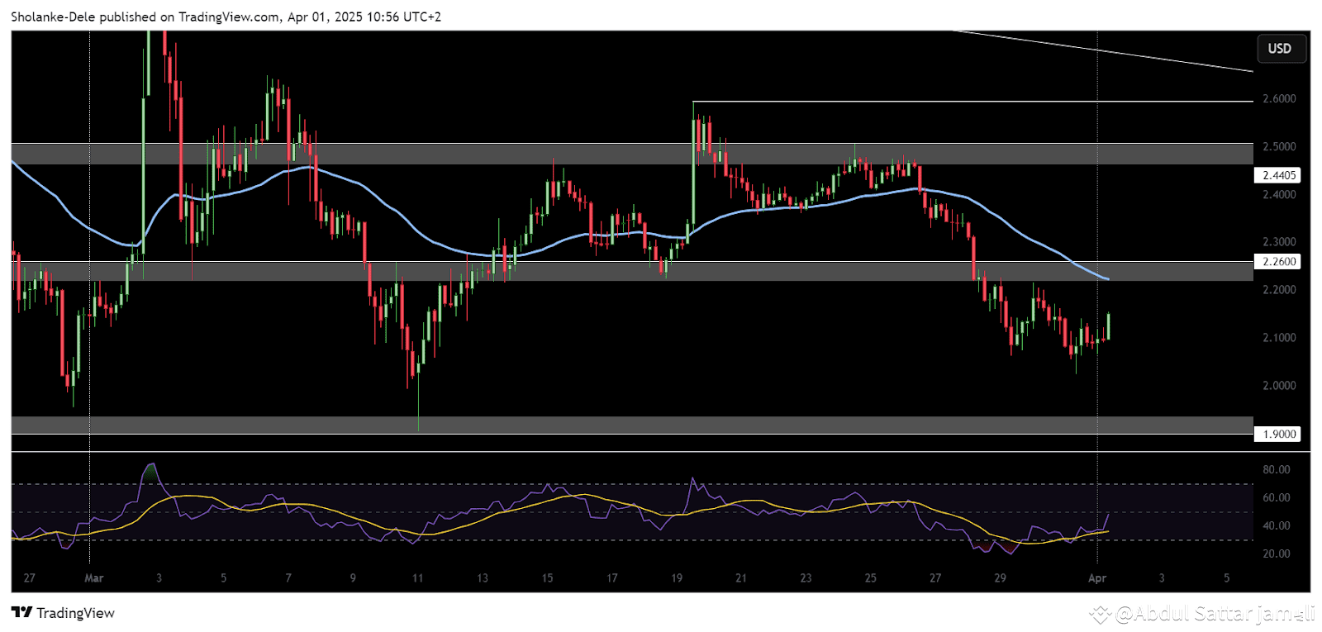Click the USD currency button
The width and height of the screenshot is (1322, 632).
[x=1280, y=49]
